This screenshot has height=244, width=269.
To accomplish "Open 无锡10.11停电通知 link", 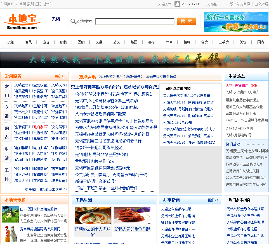I will (x=177, y=122).
